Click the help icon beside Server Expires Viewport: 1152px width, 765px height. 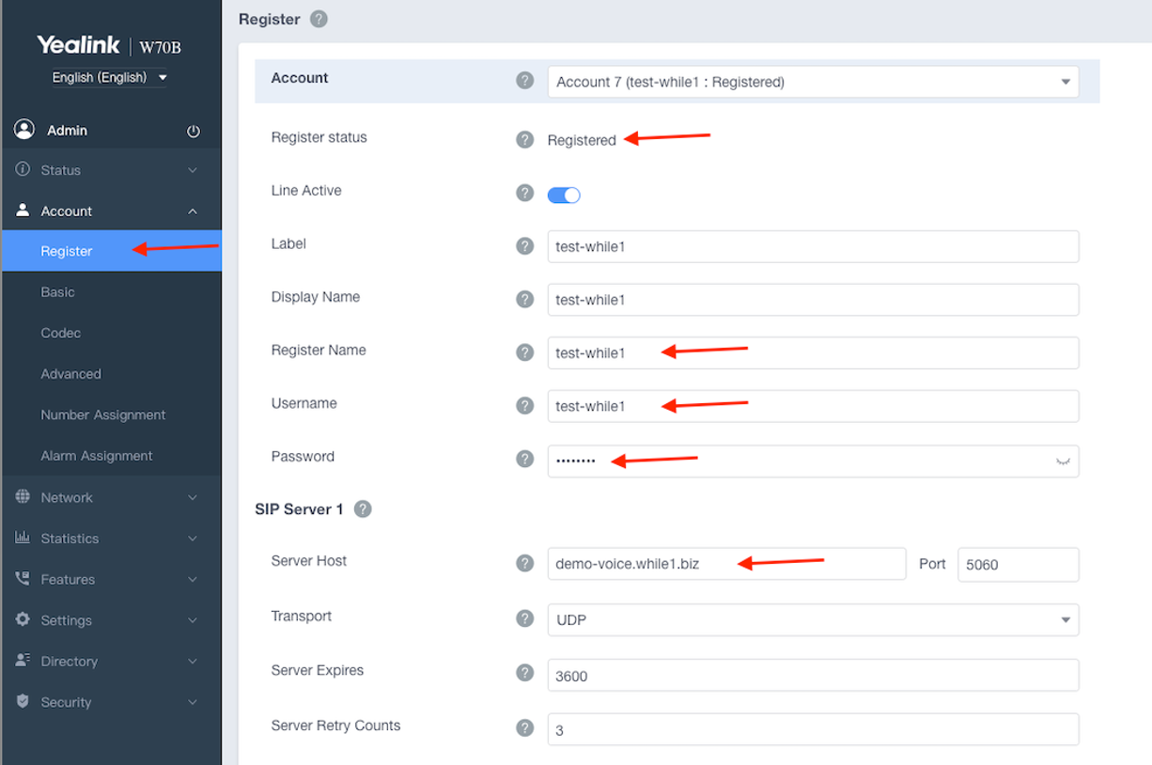click(x=525, y=673)
